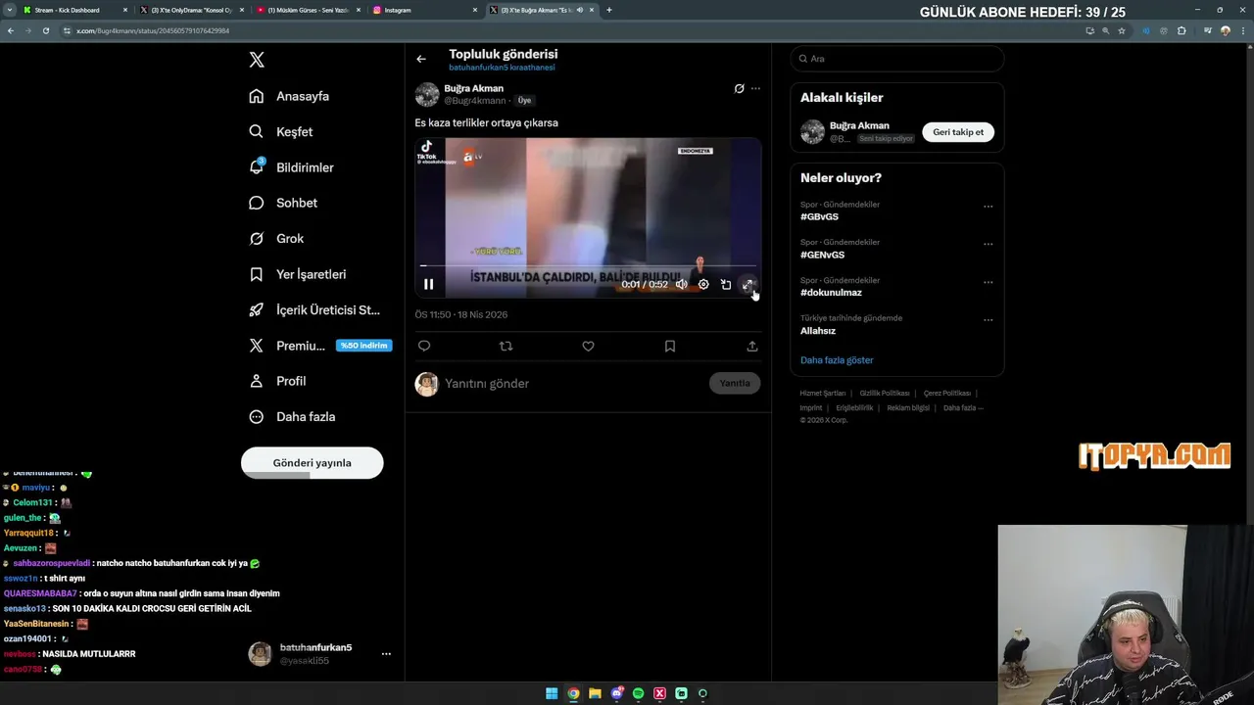Bookmark the post
1254x705 pixels.
[670, 346]
